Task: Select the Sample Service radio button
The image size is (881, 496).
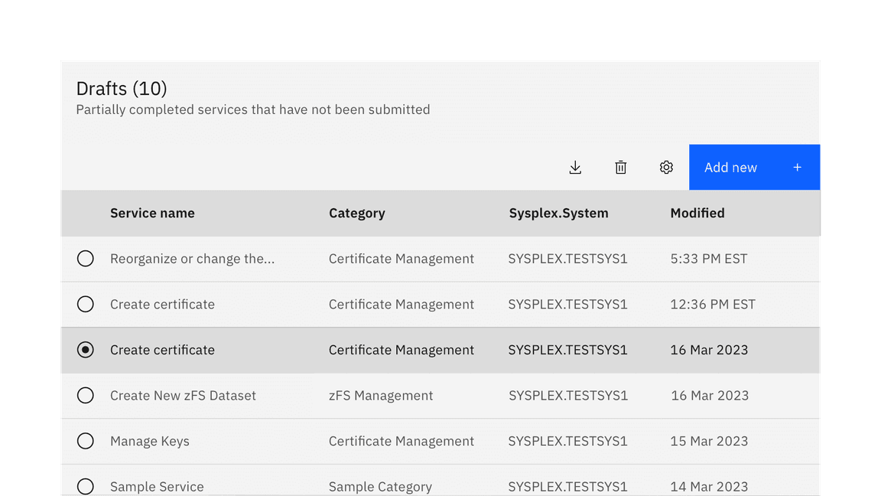Action: (85, 486)
